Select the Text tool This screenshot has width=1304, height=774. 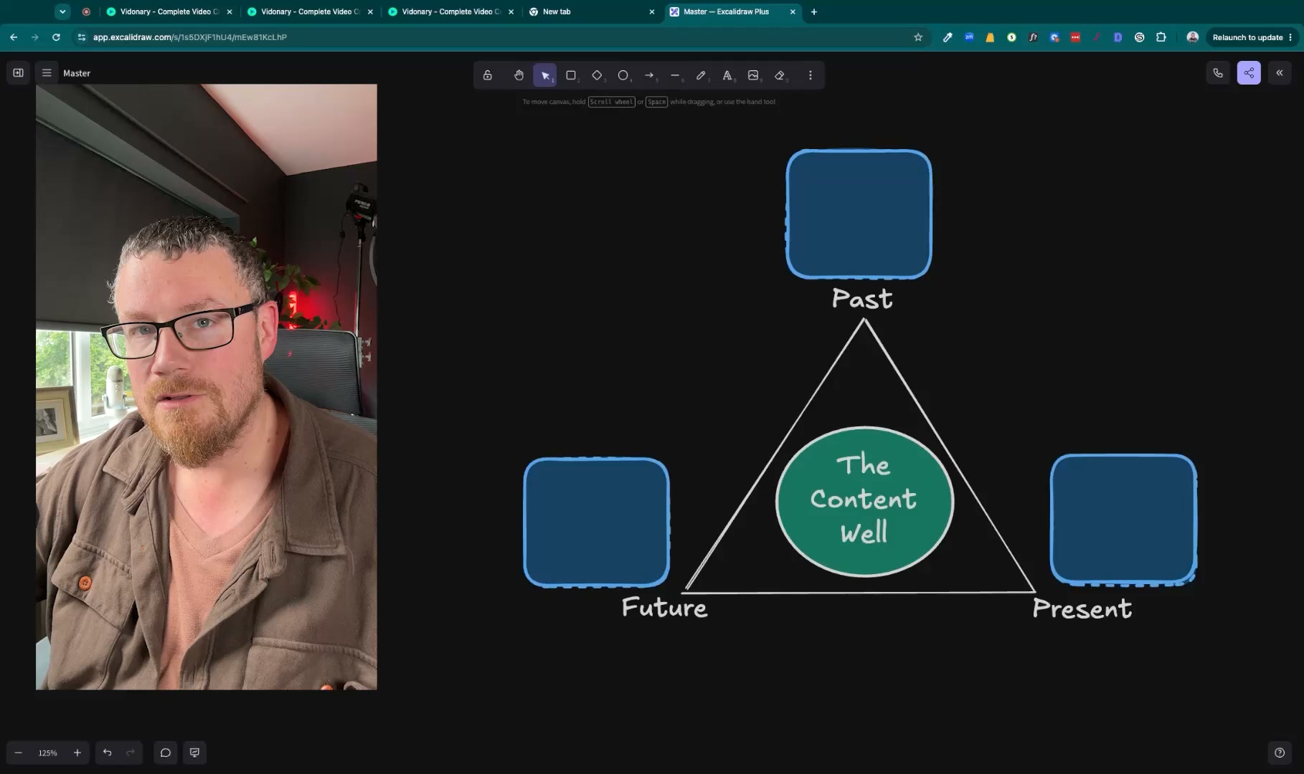pyautogui.click(x=727, y=75)
